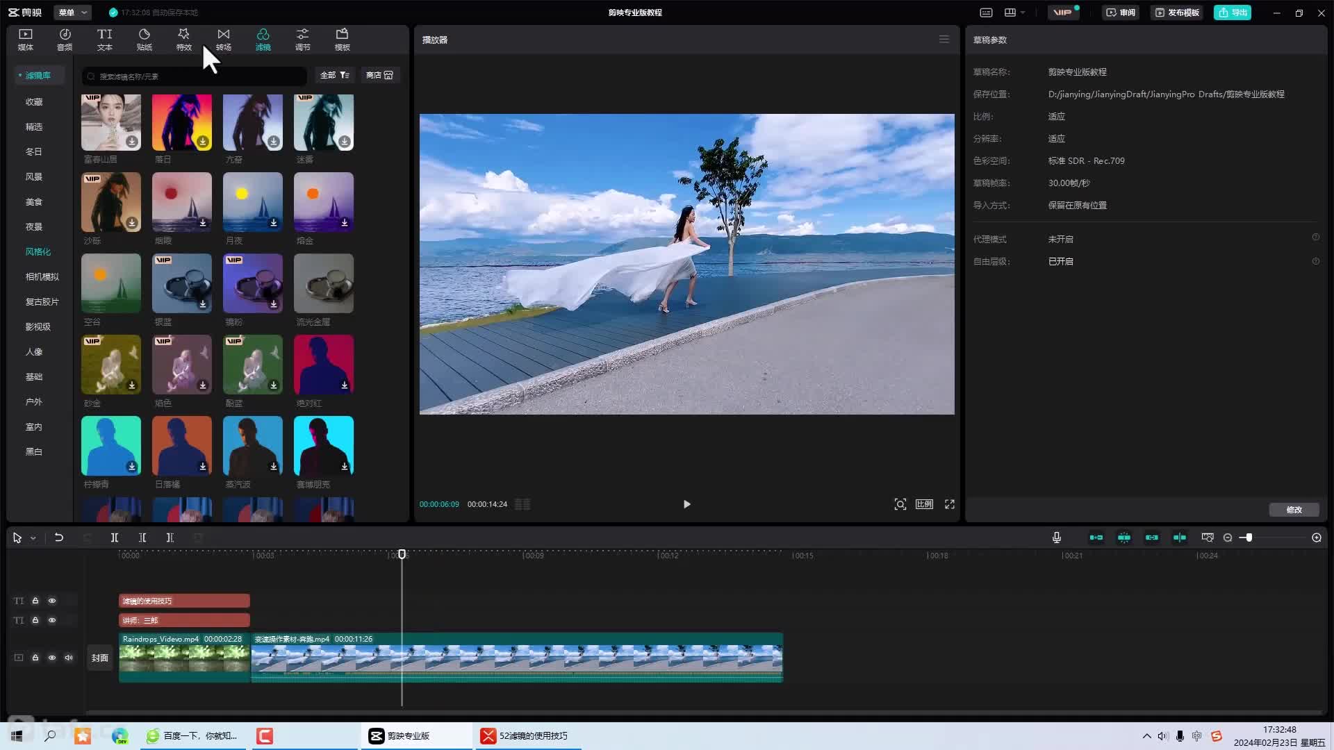Screen dimensions: 1334x750
Task: Click the microphone record voiceover icon
Action: click(x=1057, y=537)
